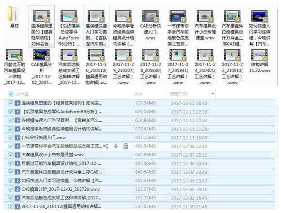Viewport: 281px width, 213px height.
Task: Open the 修改时间 sort dropdown arrow
Action: click(213, 94)
